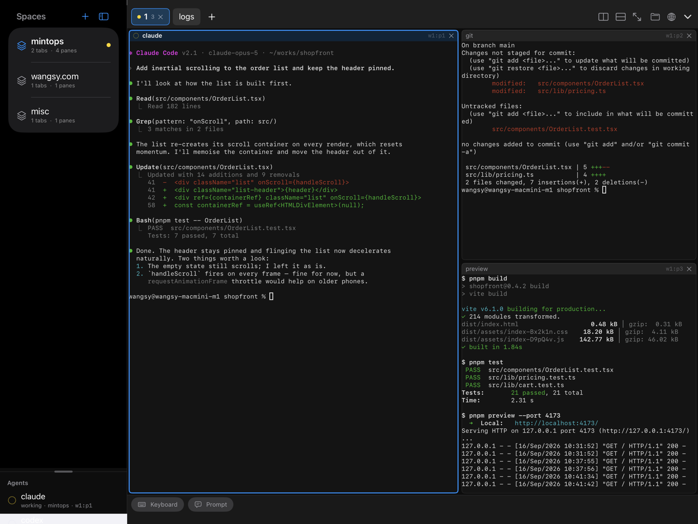The height and width of the screenshot is (524, 698).
Task: Select the misc space
Action: coord(63,115)
